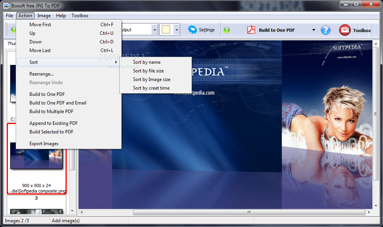The width and height of the screenshot is (383, 227).
Task: Select thumbnail number 3
Action: coord(36,205)
